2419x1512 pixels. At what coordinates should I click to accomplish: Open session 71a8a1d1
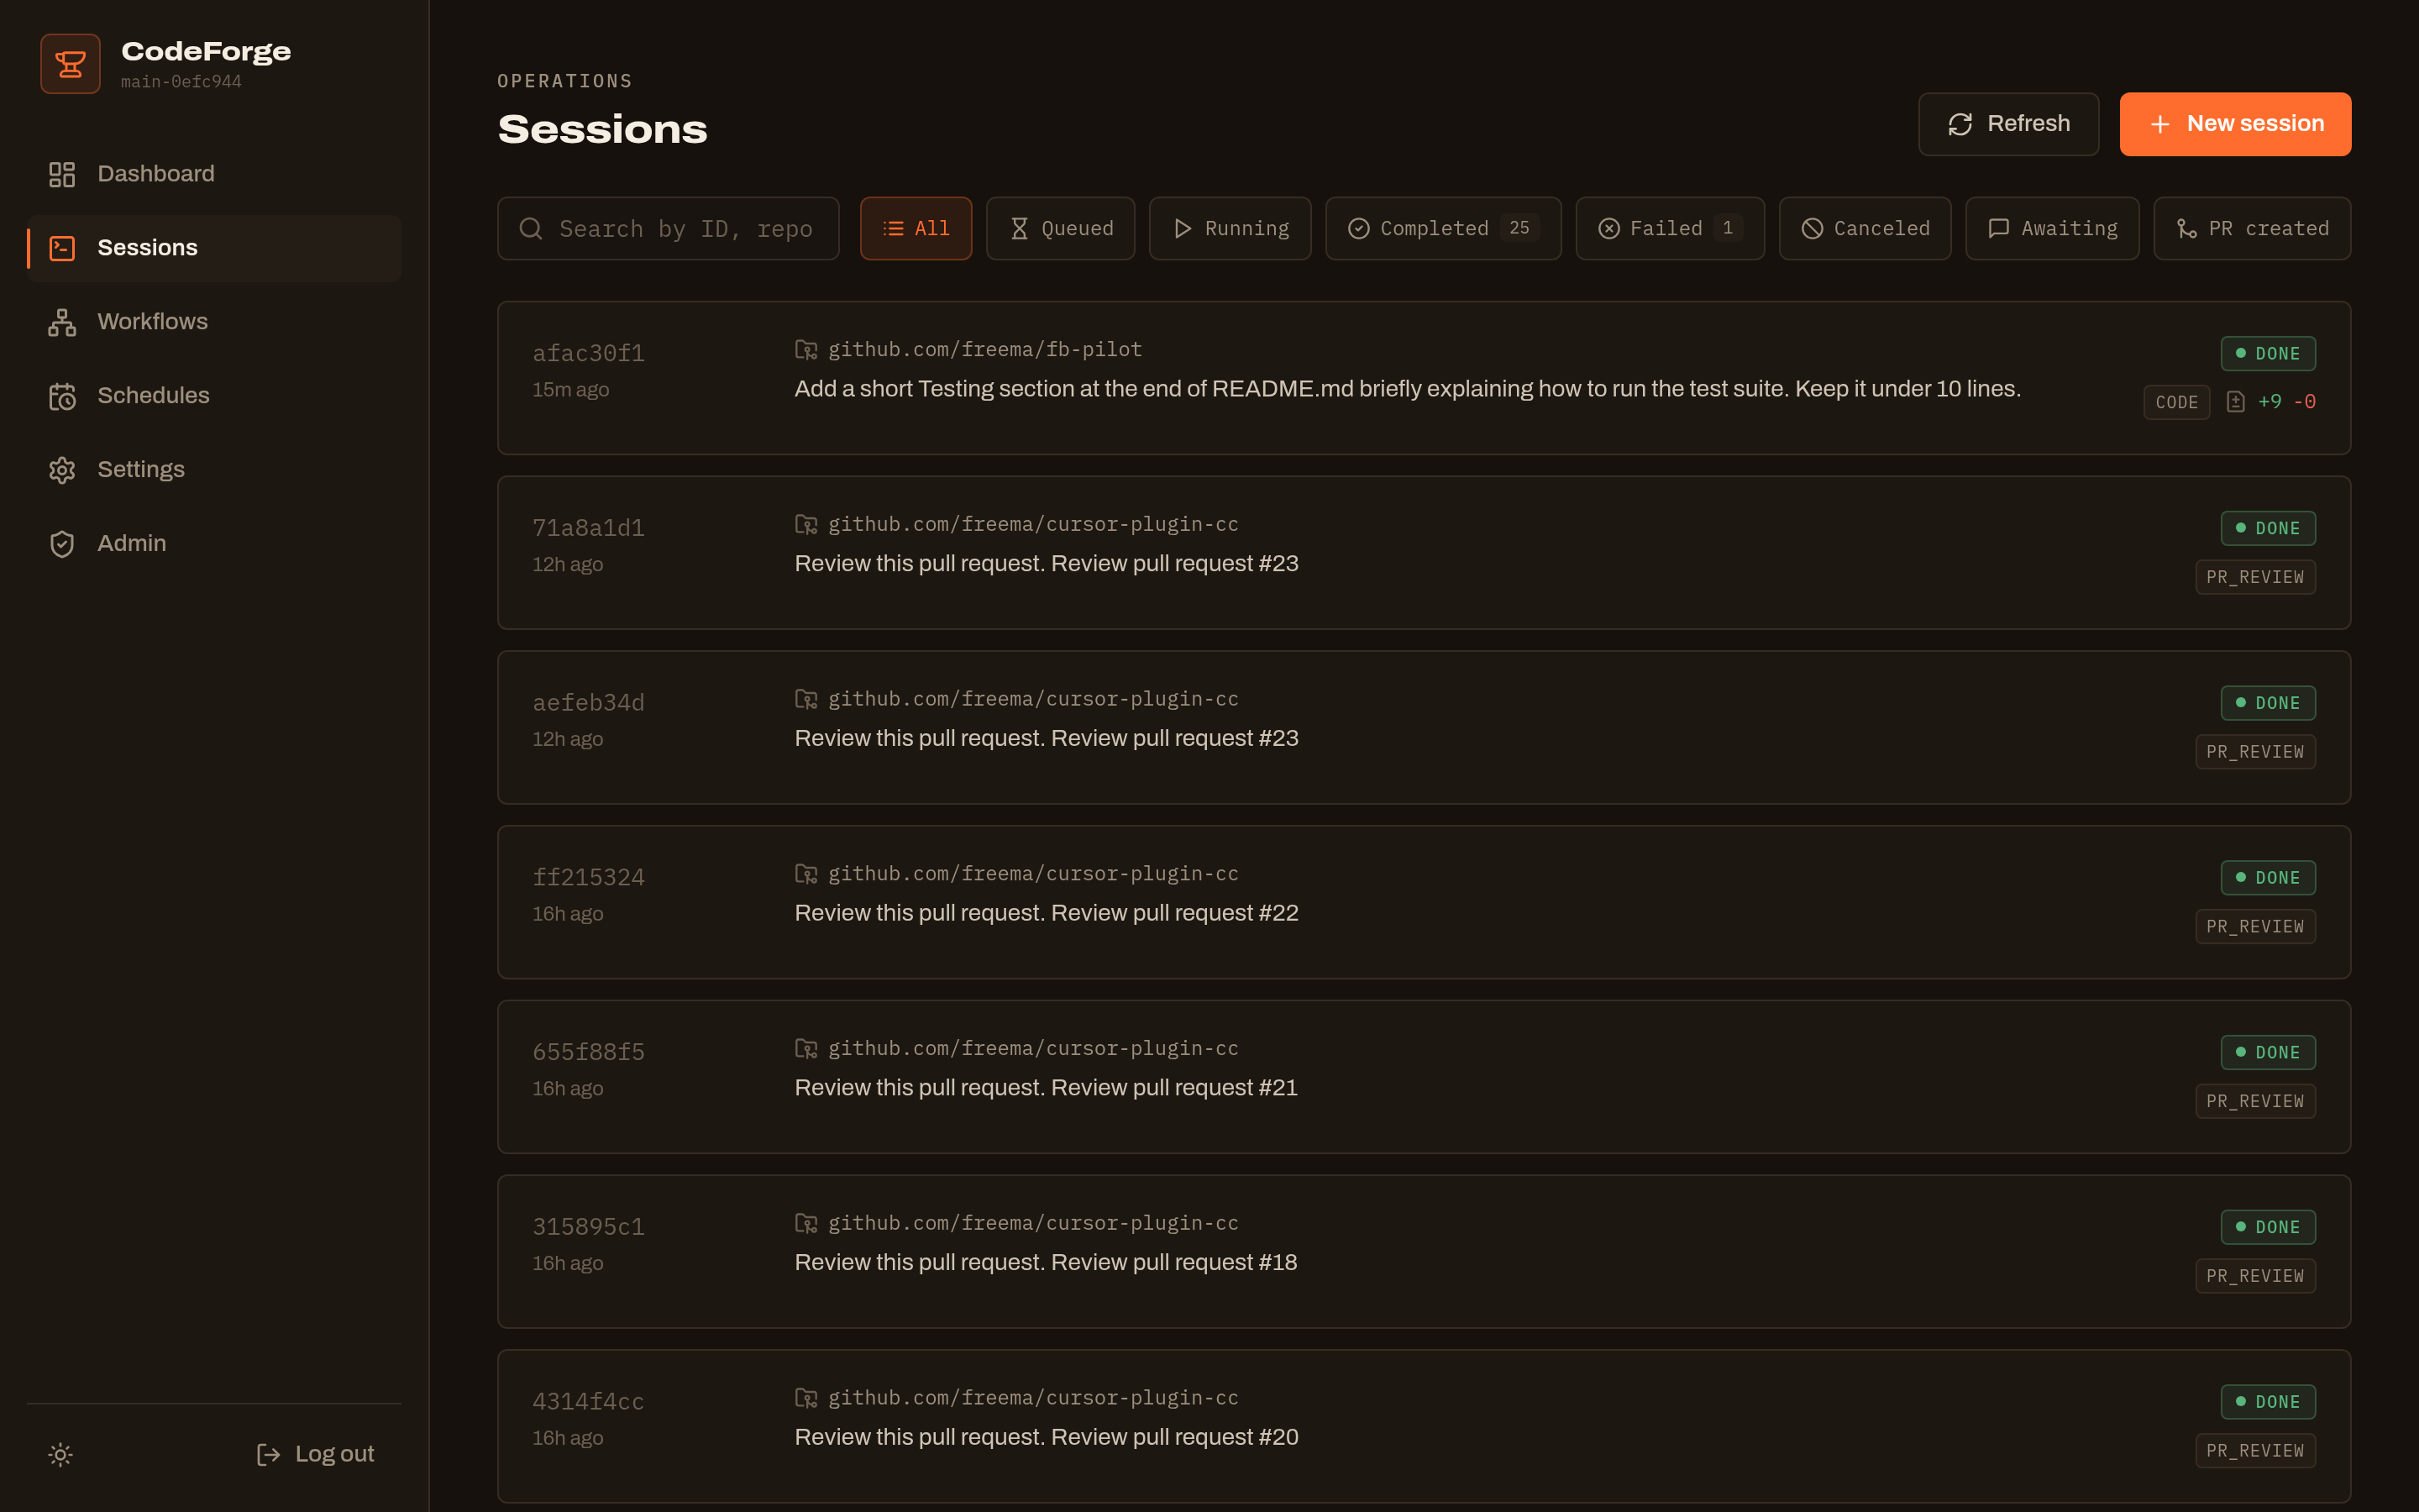(1424, 553)
